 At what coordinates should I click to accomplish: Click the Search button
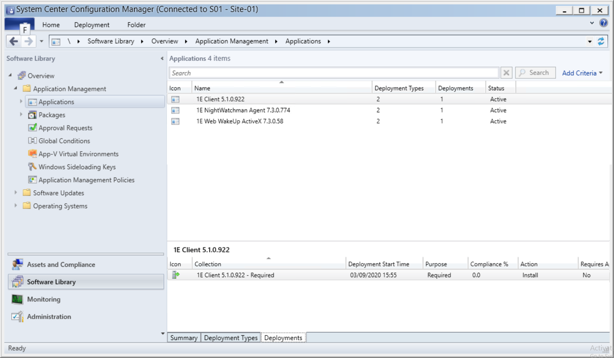(x=535, y=73)
